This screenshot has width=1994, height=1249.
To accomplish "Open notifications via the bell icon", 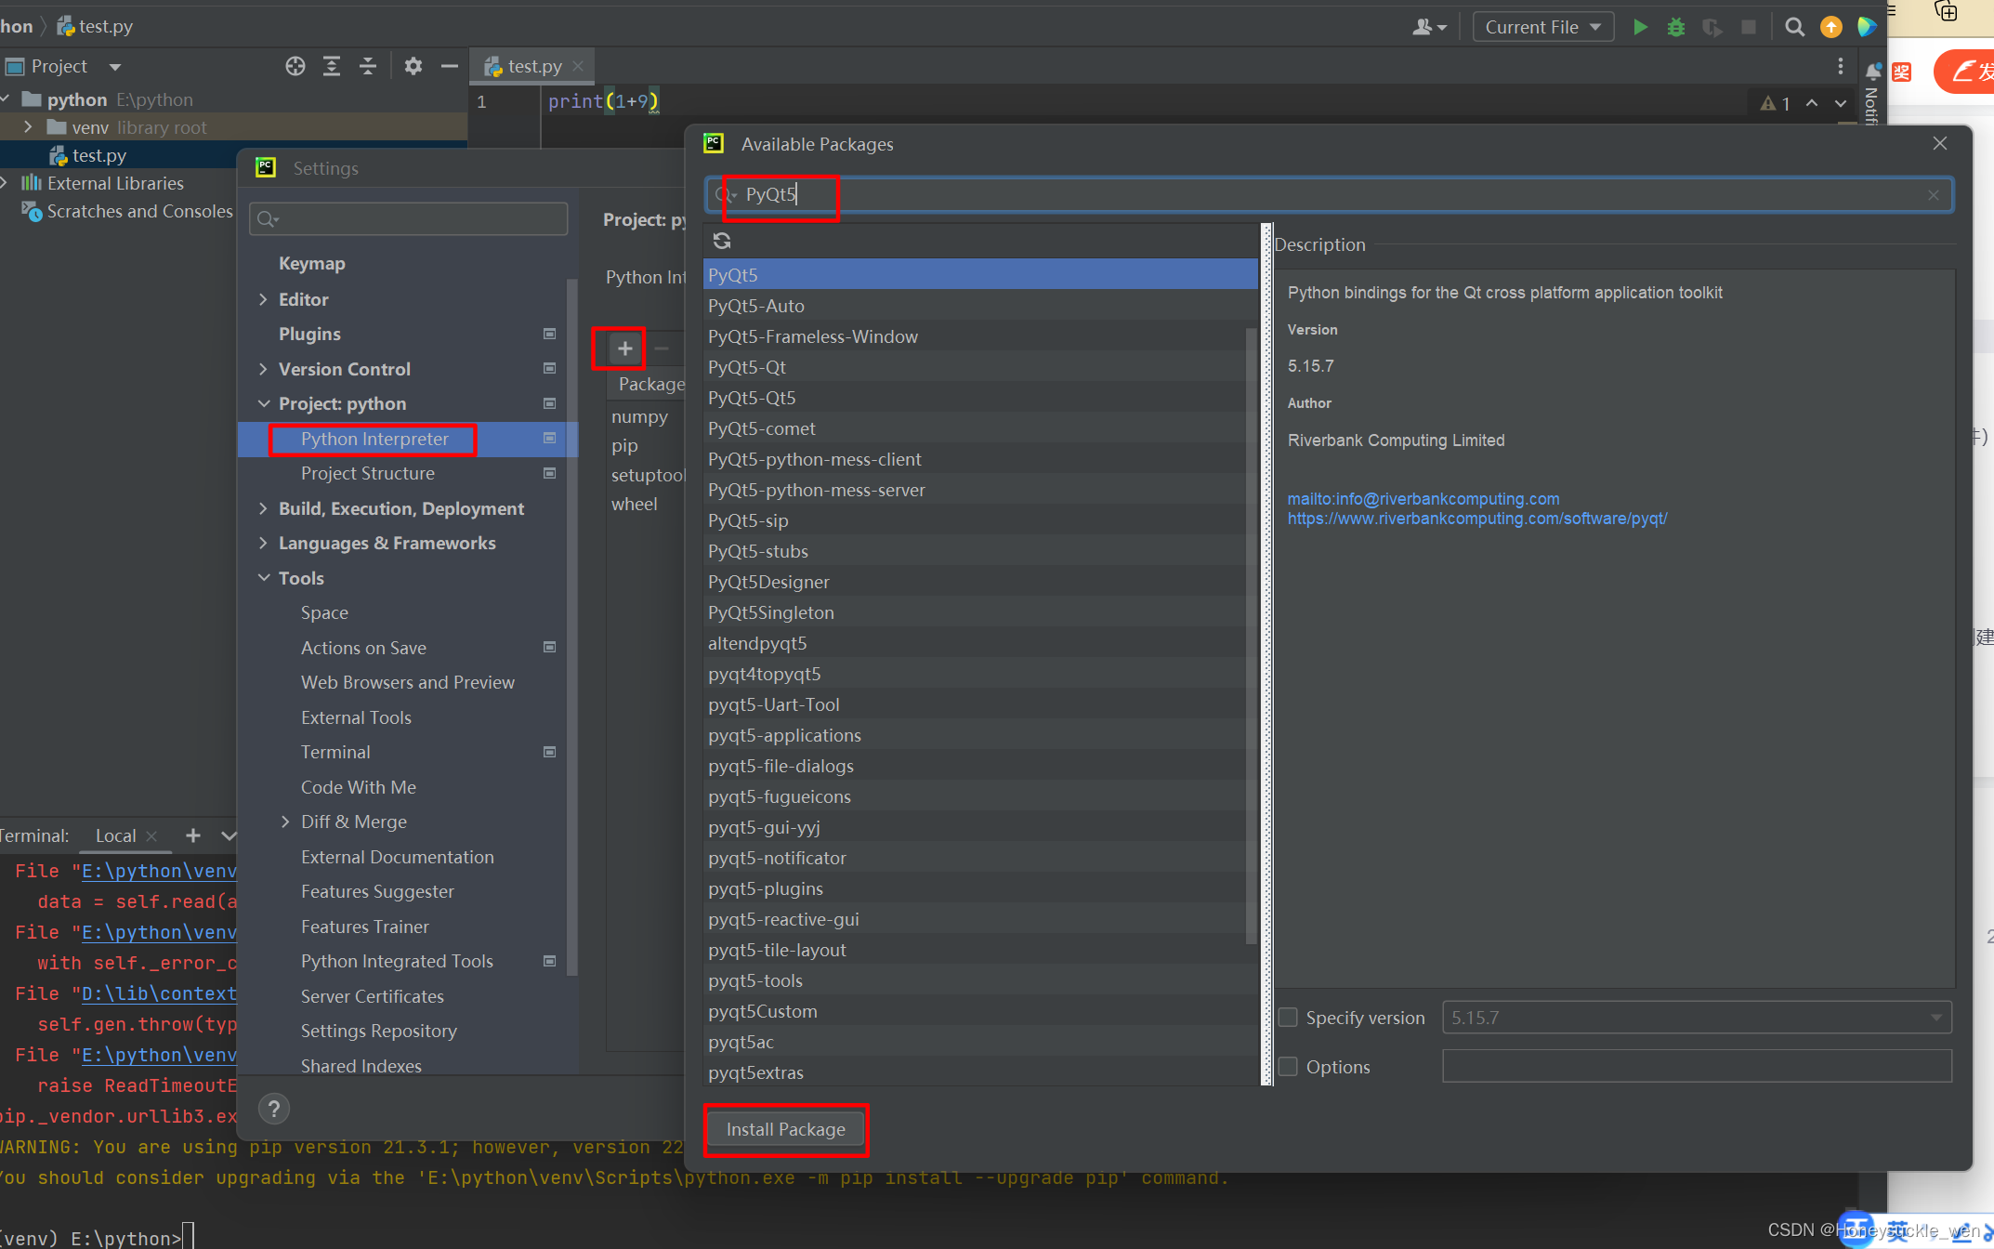I will [x=1872, y=70].
